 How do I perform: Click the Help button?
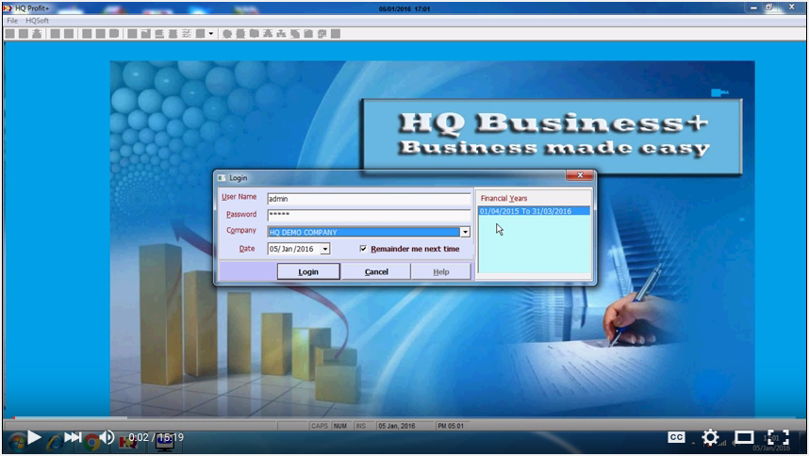point(441,271)
